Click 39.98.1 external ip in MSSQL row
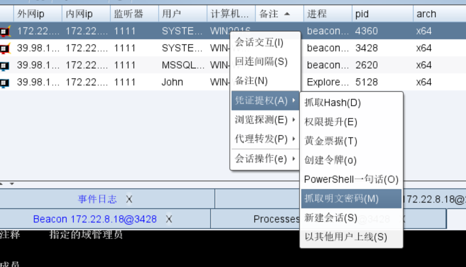This screenshot has width=466, height=267. tap(38, 65)
